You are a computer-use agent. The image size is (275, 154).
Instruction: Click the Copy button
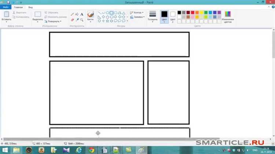tap(21, 17)
